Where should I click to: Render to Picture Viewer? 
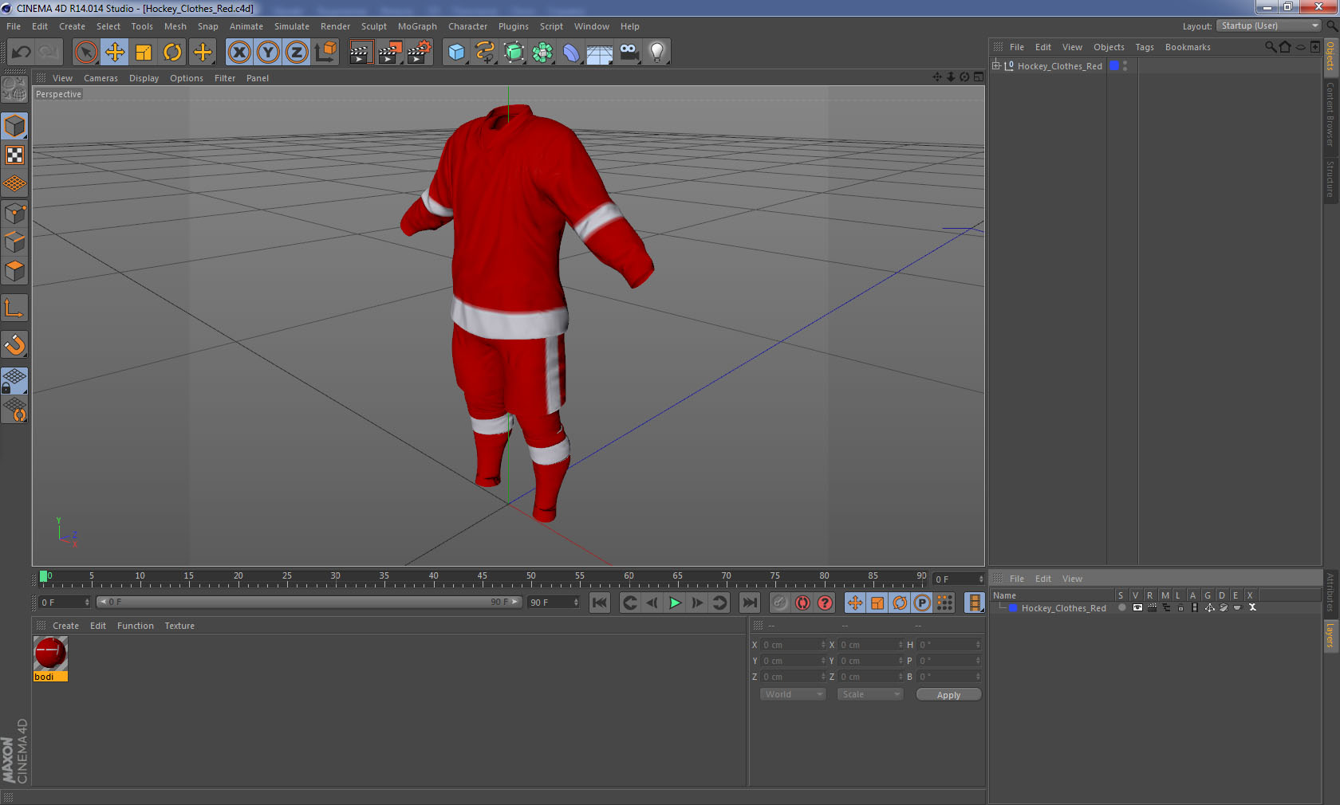[390, 53]
